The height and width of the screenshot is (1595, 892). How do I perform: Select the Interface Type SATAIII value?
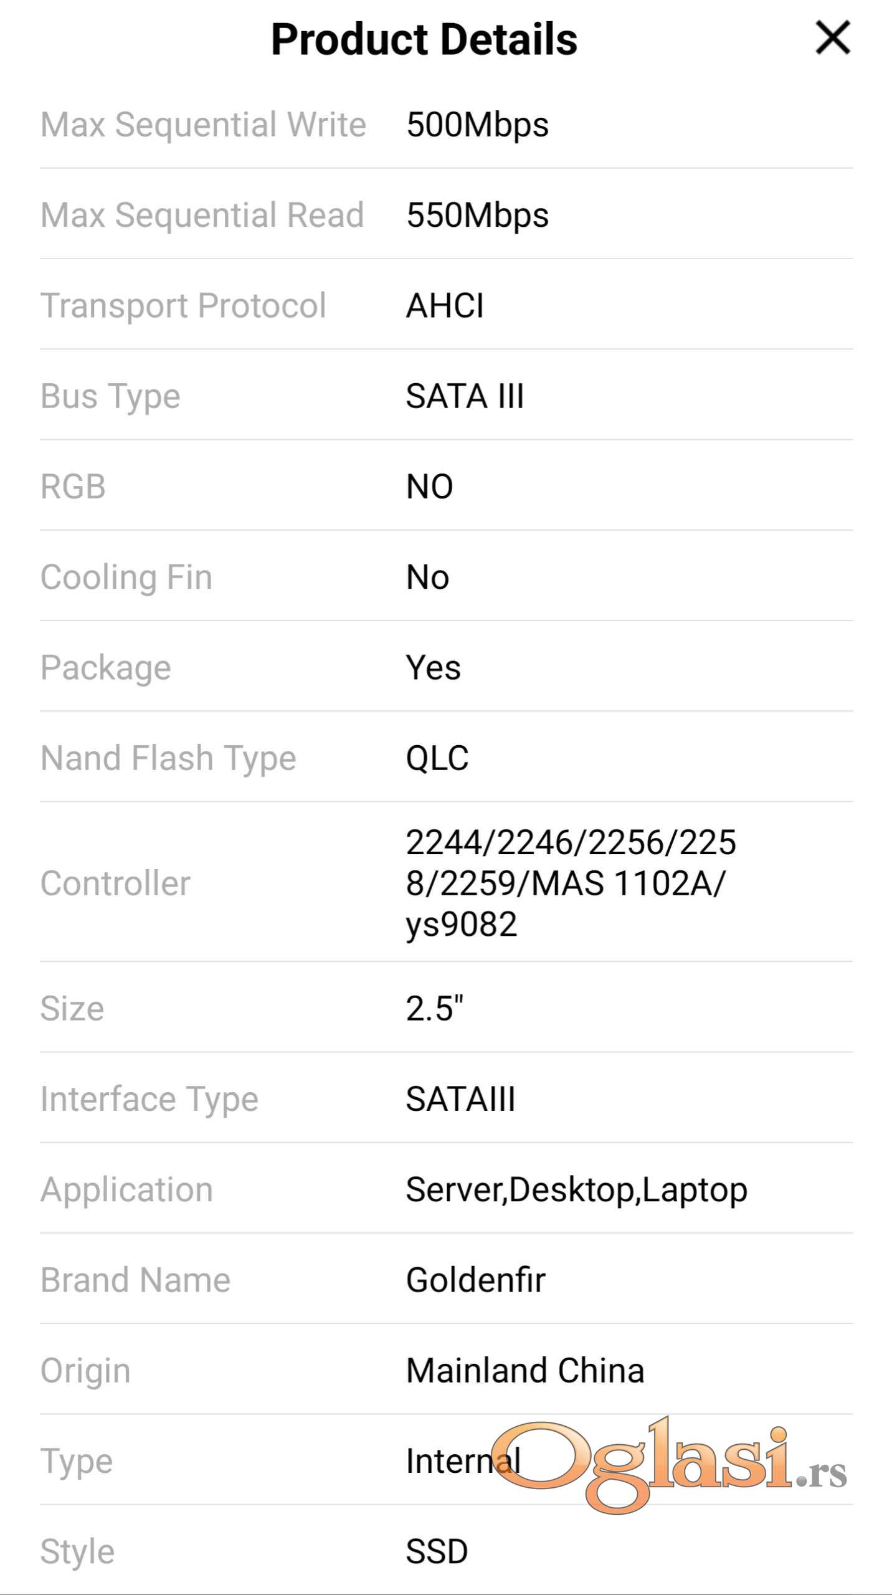[x=460, y=1099]
